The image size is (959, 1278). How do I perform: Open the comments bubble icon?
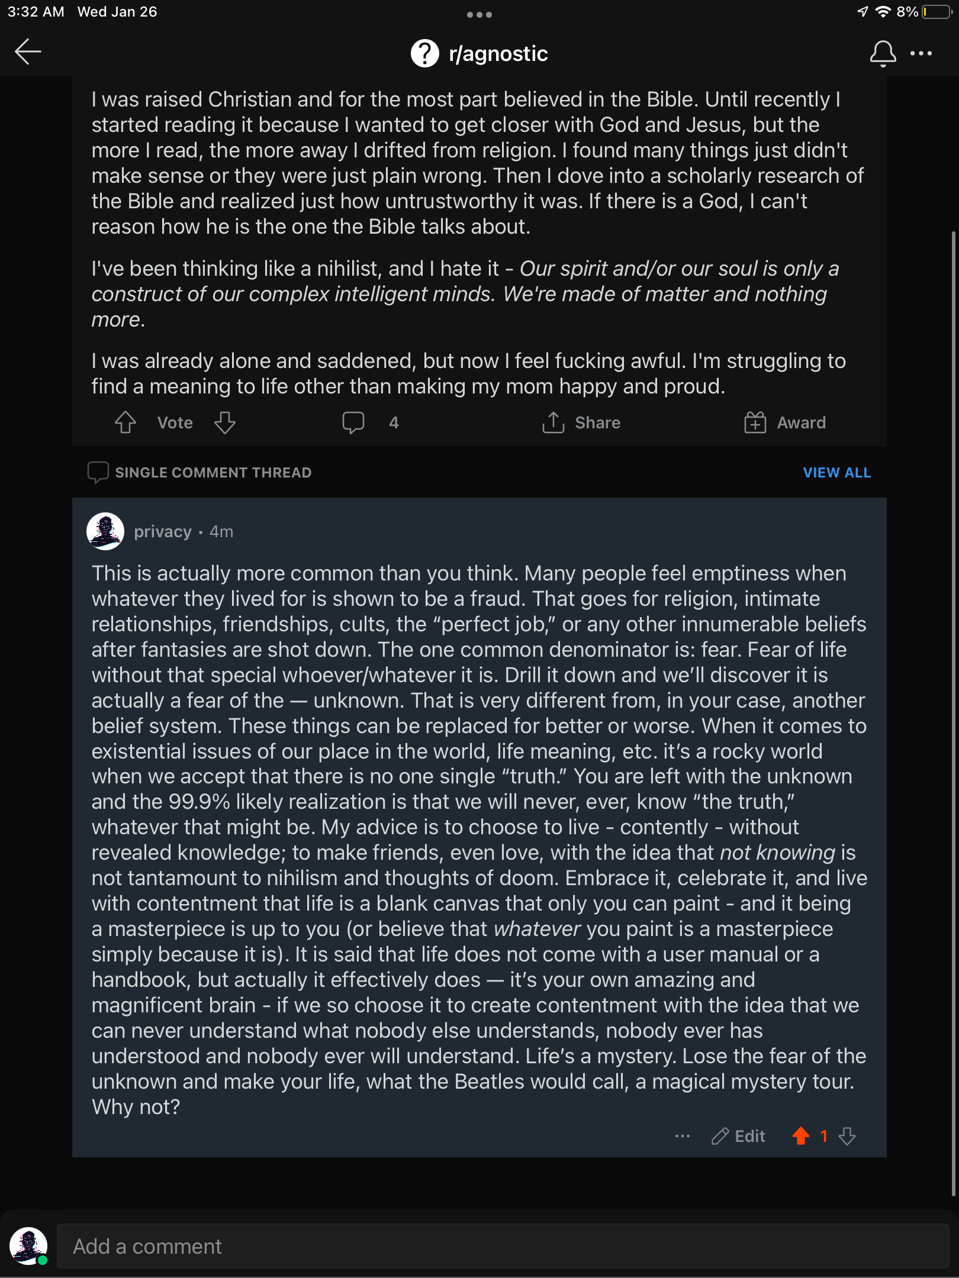coord(353,422)
